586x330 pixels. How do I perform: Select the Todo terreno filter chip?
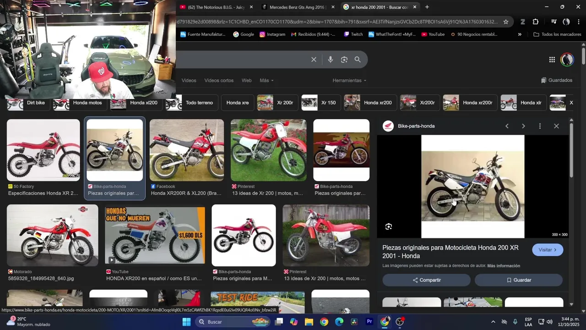[x=191, y=103]
